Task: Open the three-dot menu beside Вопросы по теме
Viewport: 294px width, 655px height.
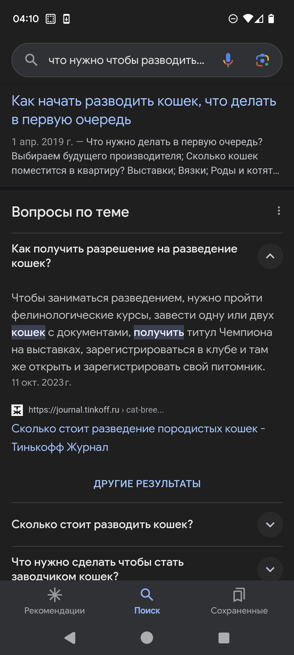Action: (x=279, y=211)
